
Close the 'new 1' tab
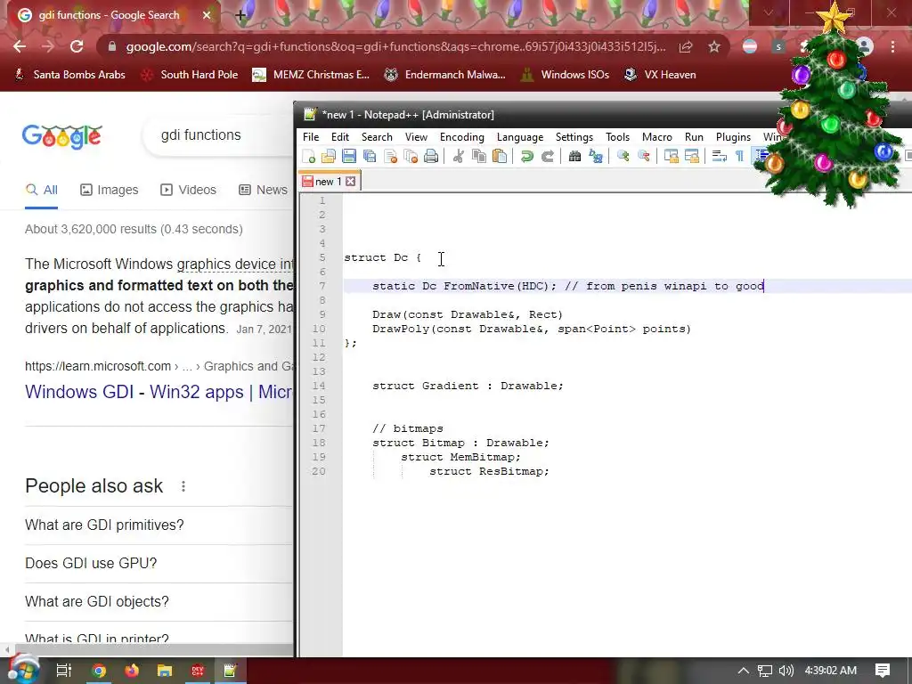[x=350, y=182]
